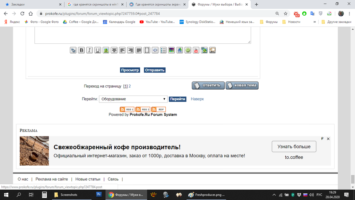Insert a link using the chain icon
The image size is (355, 200).
pyautogui.click(x=73, y=50)
